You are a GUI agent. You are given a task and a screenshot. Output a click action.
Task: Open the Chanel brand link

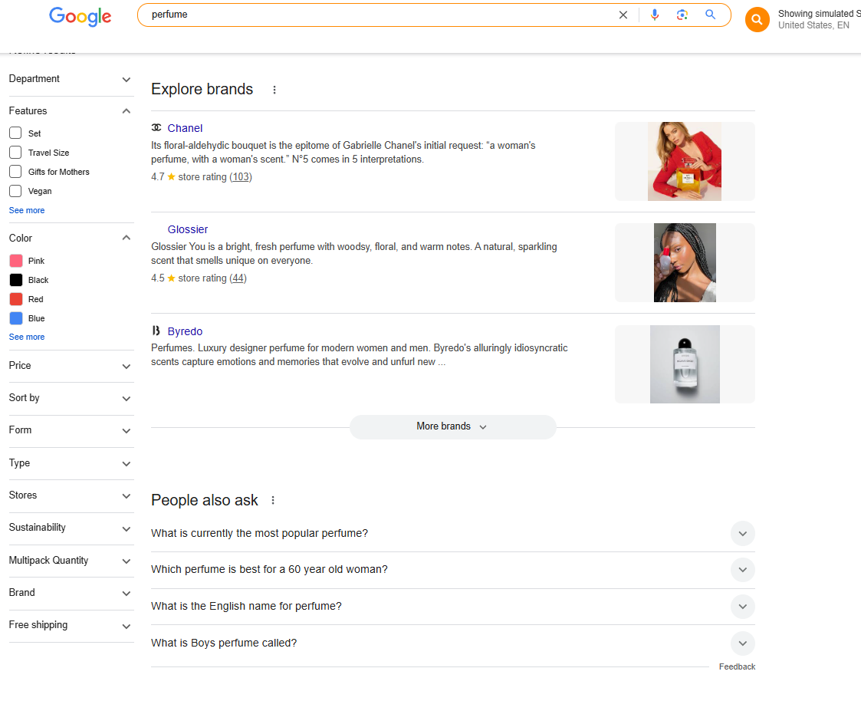(x=185, y=128)
